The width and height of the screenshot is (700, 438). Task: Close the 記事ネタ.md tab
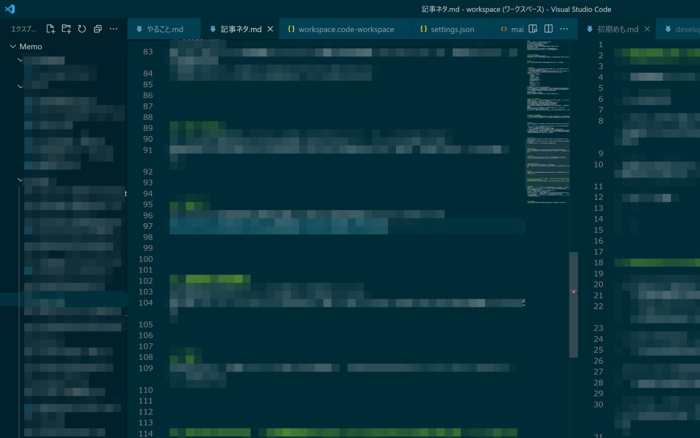[x=270, y=29]
